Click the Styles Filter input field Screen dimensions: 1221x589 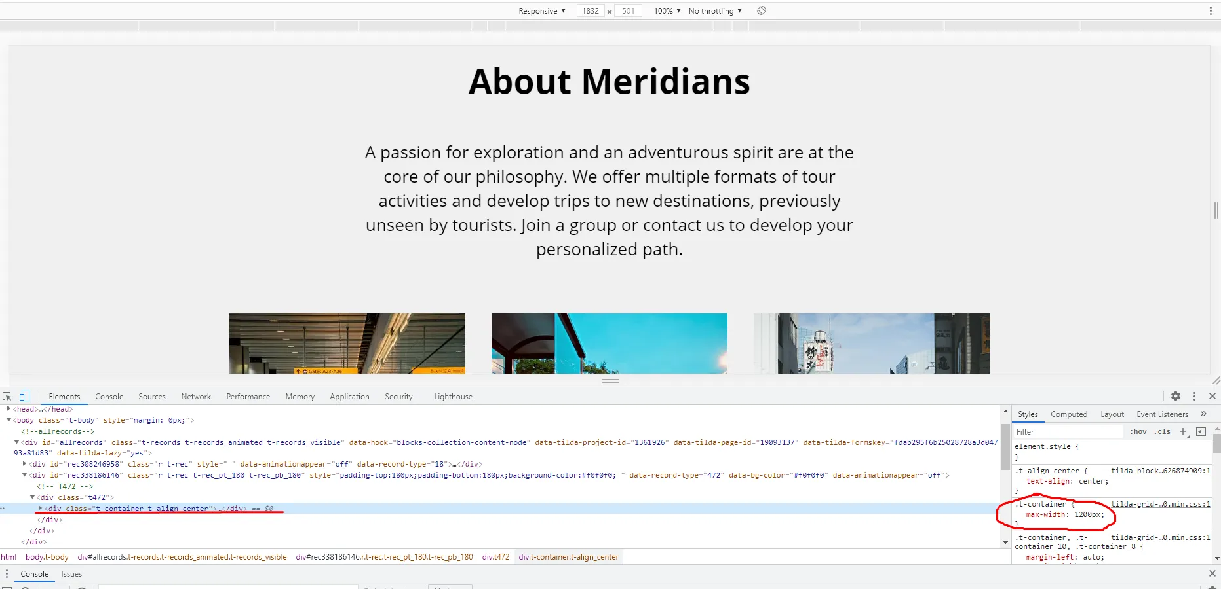1068,432
